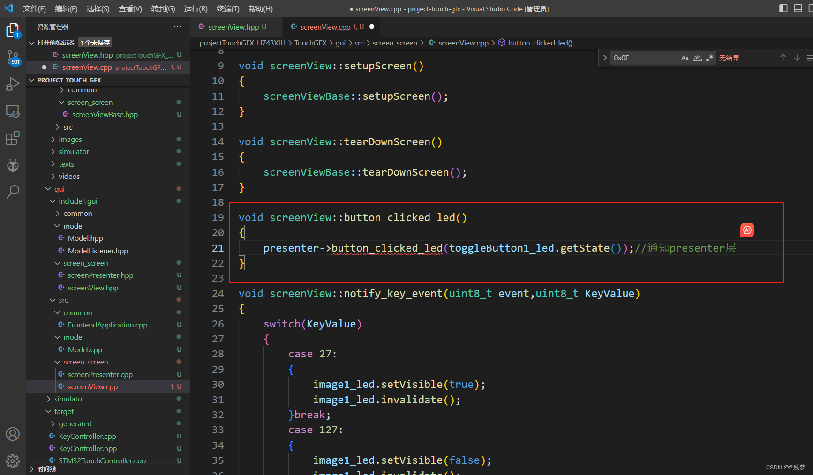The image size is (813, 475).
Task: Open the 帮助(H) menu
Action: (x=260, y=8)
